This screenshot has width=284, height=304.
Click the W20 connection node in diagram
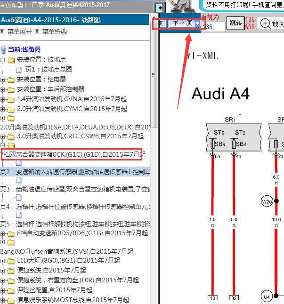(x=267, y=201)
